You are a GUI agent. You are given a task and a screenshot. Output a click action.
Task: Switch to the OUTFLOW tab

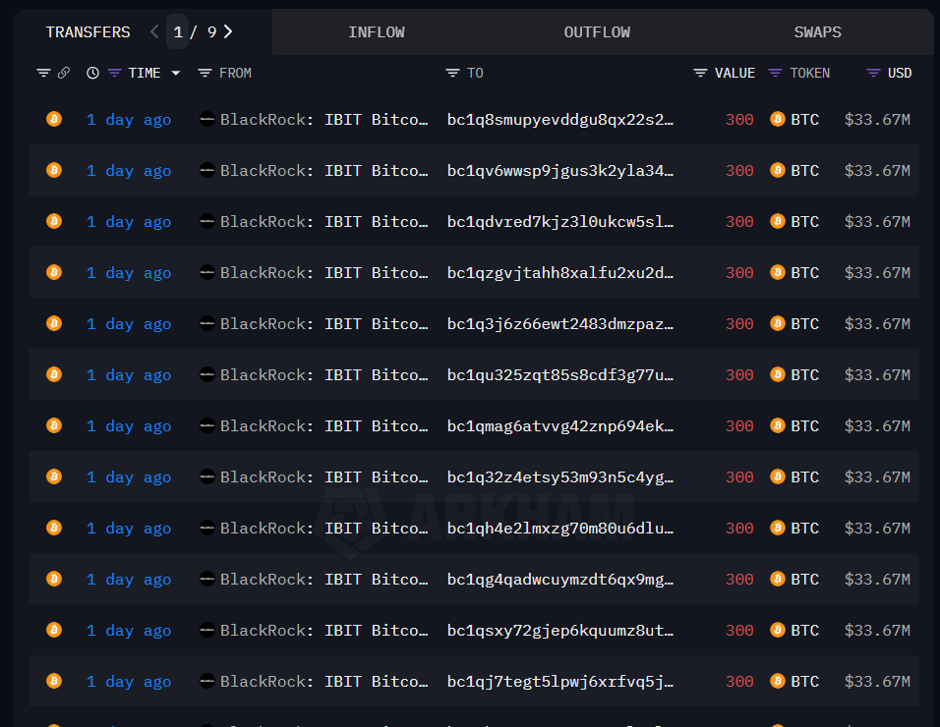[x=597, y=32]
